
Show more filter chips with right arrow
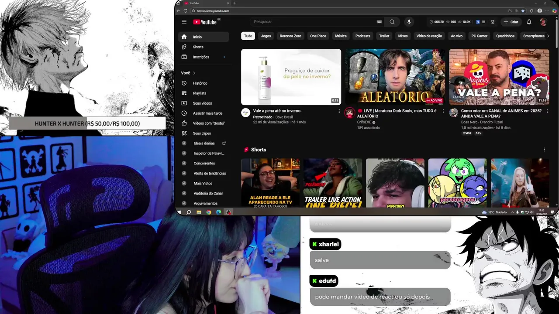coord(549,36)
